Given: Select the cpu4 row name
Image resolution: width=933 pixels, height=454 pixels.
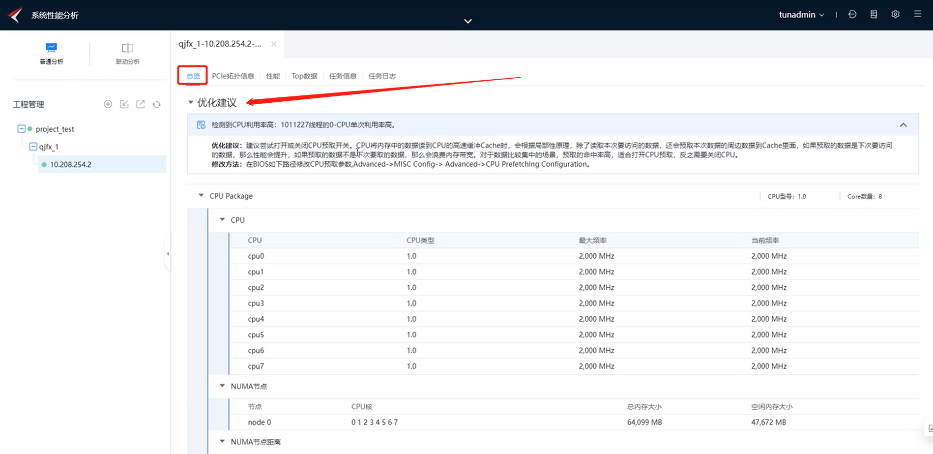Looking at the screenshot, I should coord(256,319).
